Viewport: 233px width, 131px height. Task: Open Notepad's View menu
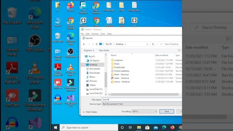[103, 34]
